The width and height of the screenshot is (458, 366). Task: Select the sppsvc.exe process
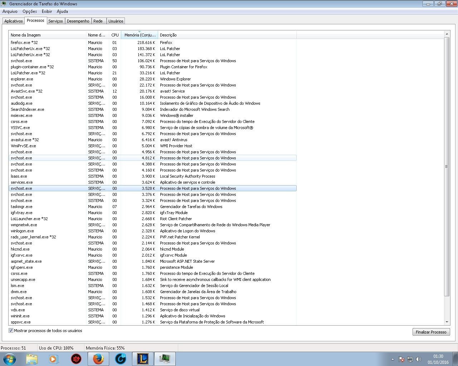click(153, 322)
